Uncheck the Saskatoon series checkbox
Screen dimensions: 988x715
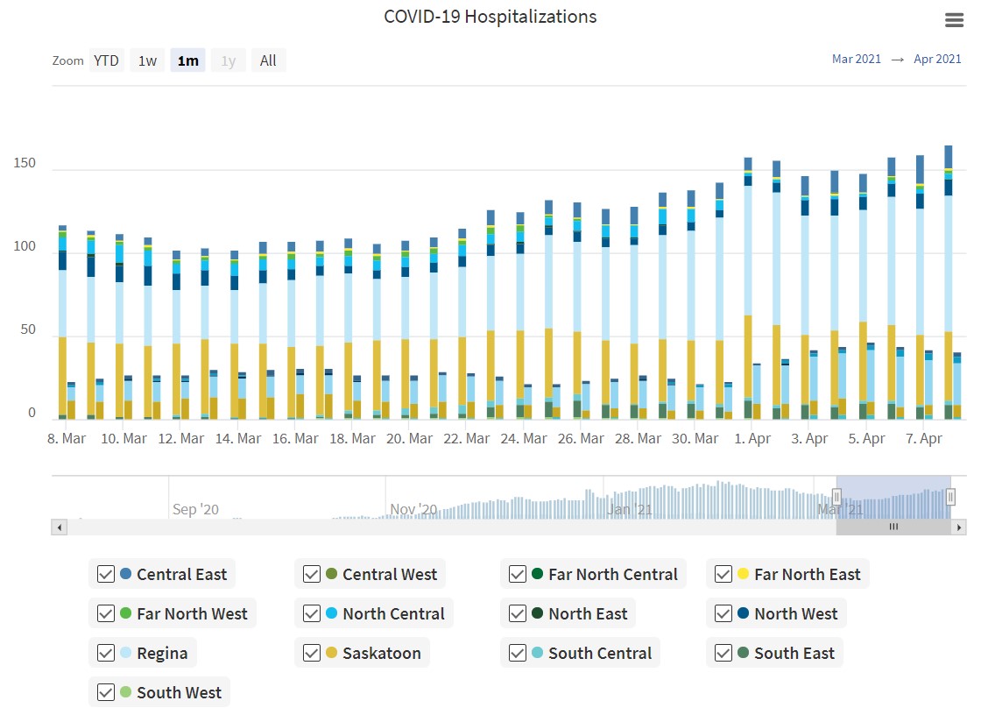312,653
